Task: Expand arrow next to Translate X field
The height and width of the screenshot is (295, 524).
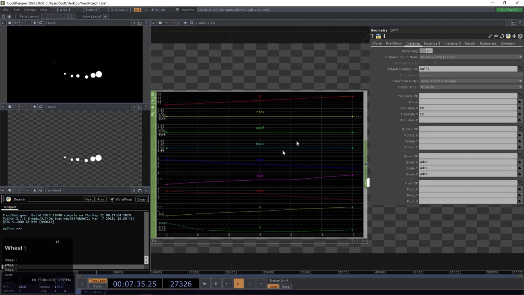Action: 520,108
